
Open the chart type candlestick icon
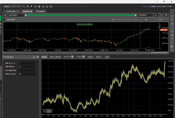pyautogui.click(x=35, y=6)
